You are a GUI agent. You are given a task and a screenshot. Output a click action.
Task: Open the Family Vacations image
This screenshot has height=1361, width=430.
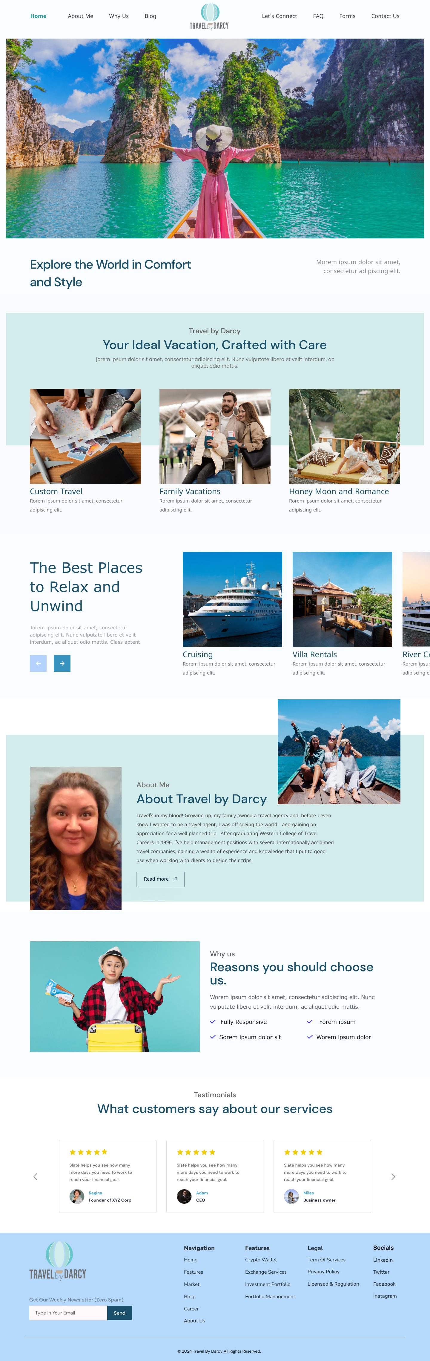(215, 436)
